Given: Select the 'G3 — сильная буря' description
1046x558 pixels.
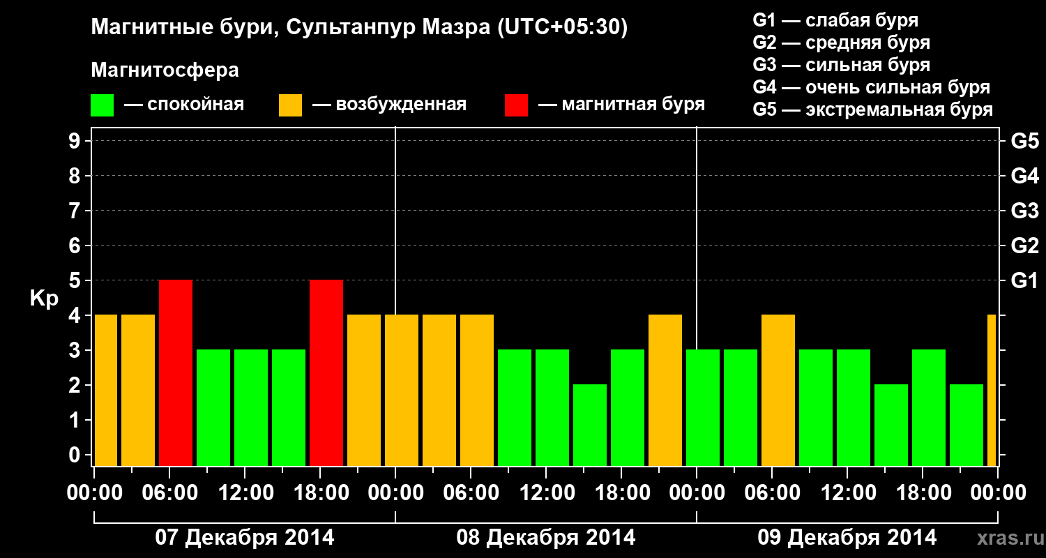Looking at the screenshot, I should 841,65.
